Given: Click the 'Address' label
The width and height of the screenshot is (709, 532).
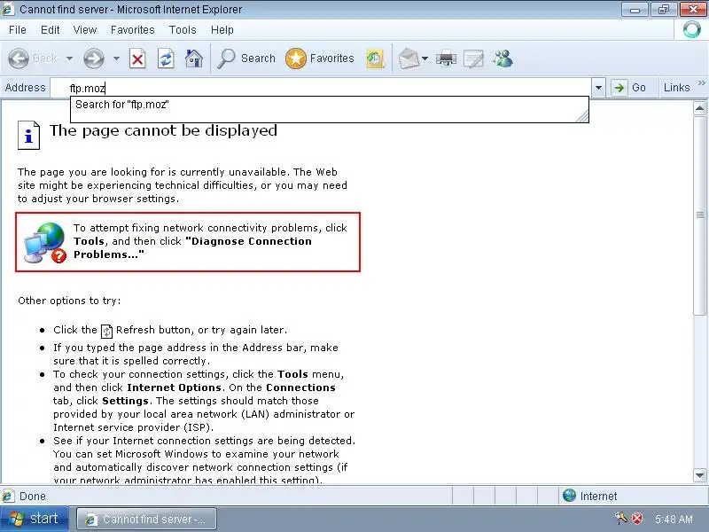Looking at the screenshot, I should (x=26, y=88).
